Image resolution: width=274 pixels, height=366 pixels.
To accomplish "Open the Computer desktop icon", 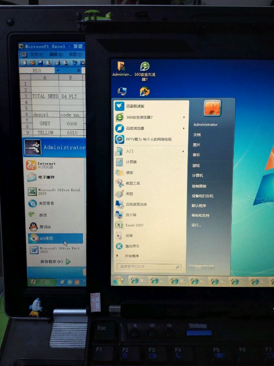I will [122, 91].
